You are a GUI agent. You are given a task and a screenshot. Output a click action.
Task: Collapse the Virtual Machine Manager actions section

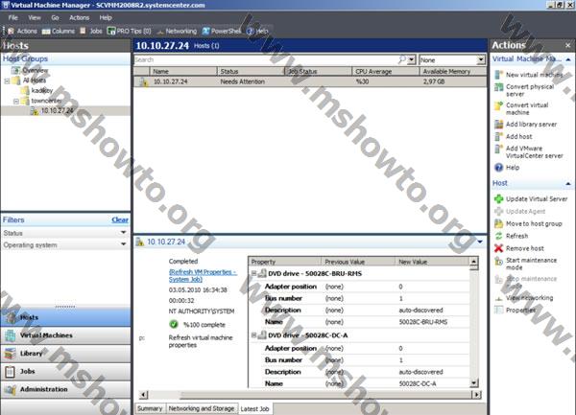coord(568,59)
